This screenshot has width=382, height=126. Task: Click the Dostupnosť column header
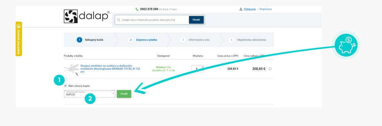164,56
